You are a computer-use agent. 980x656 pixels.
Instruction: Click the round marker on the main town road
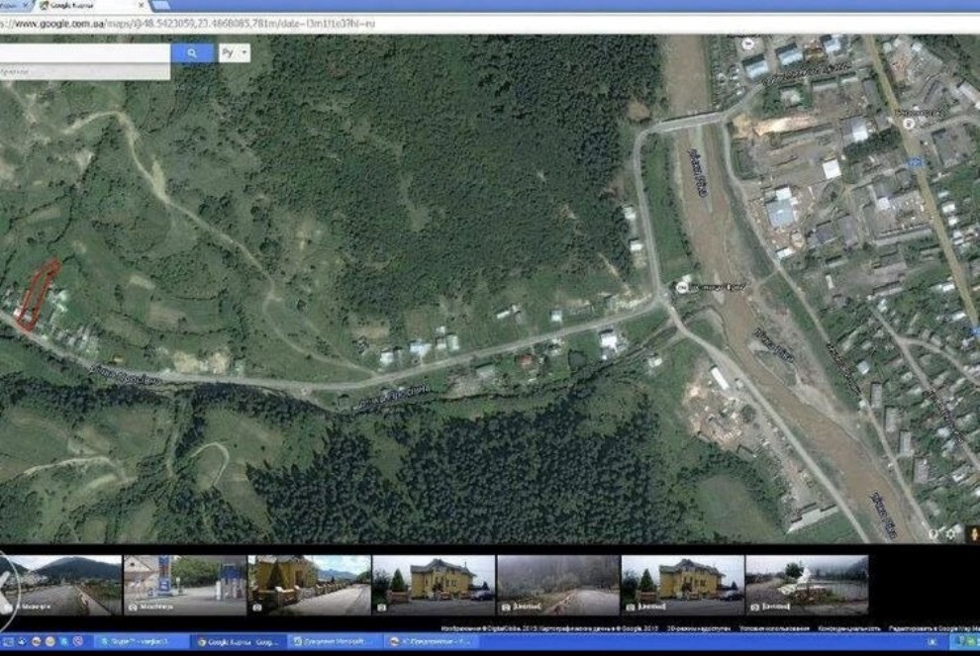(910, 123)
